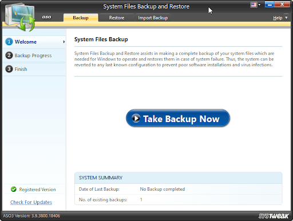Expand the Help dropdown arrow

click(x=286, y=18)
